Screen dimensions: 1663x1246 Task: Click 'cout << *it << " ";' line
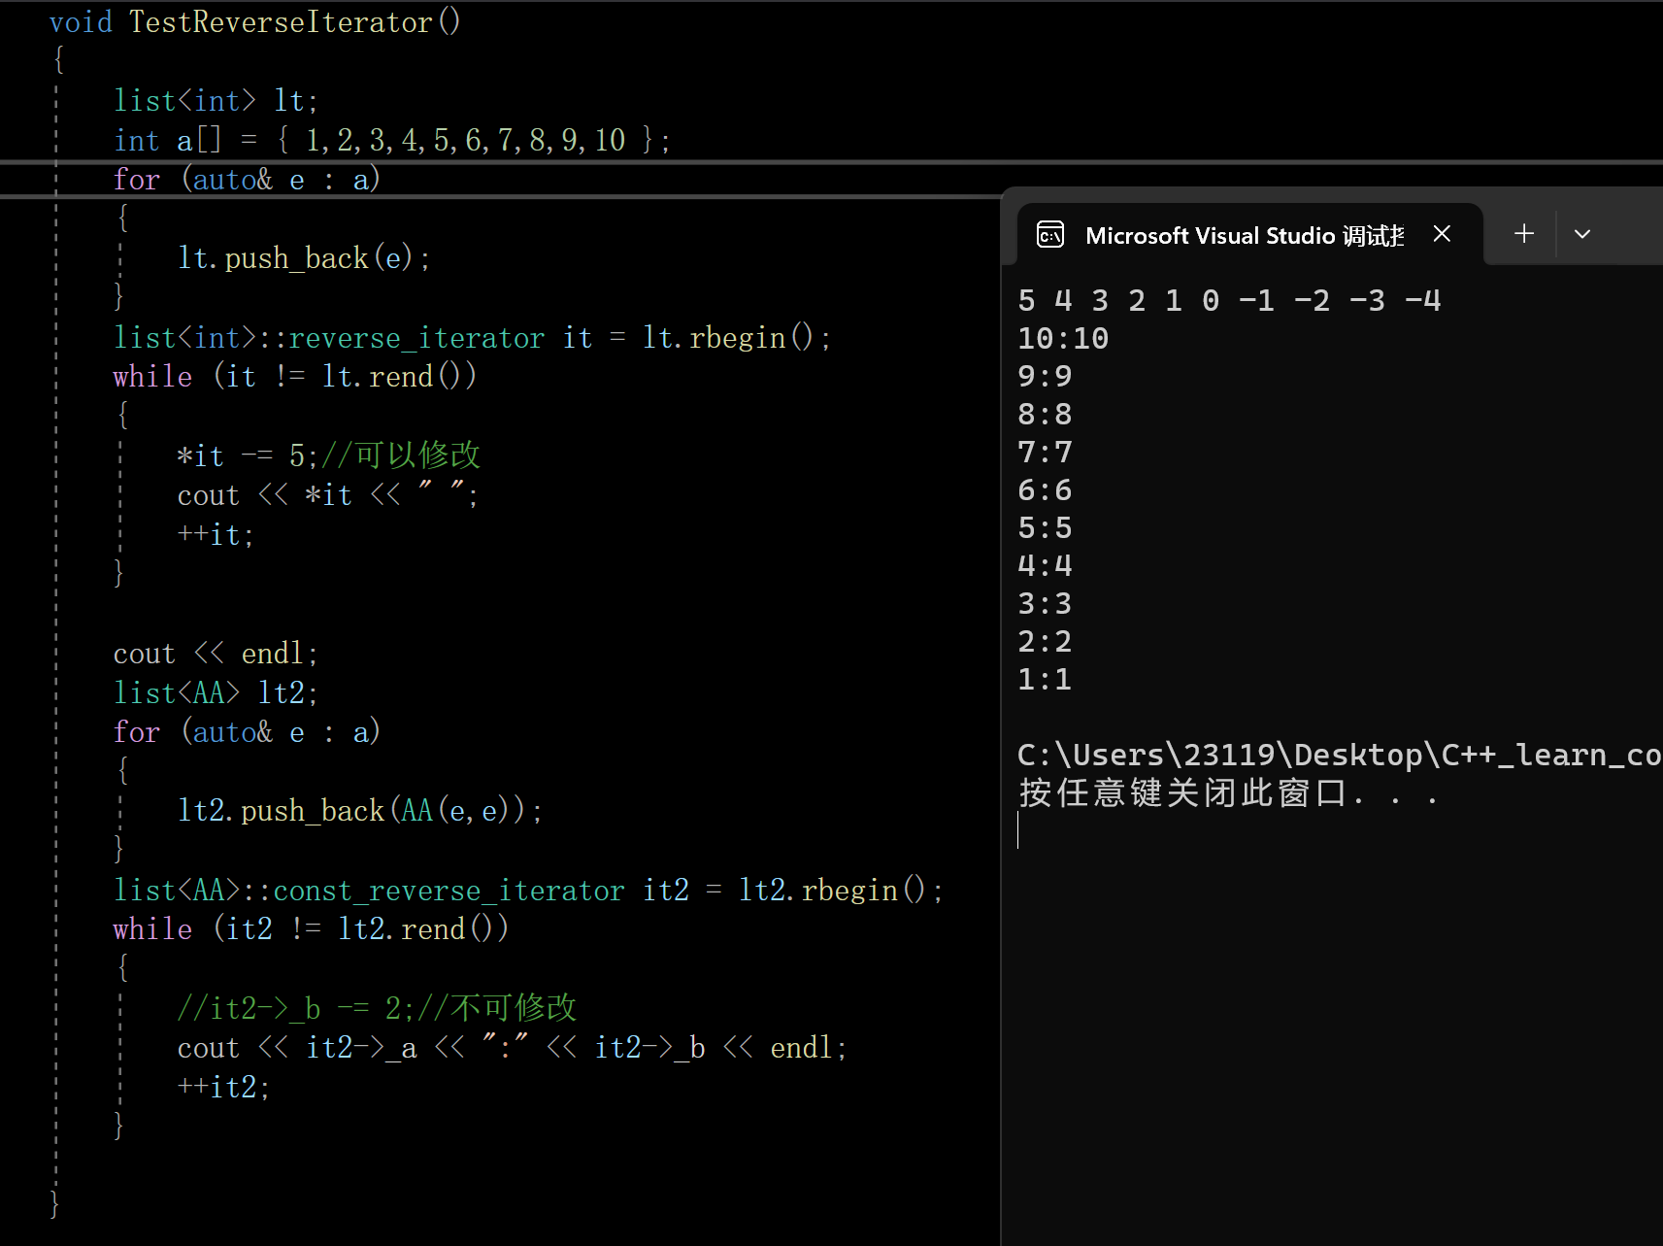click(328, 496)
